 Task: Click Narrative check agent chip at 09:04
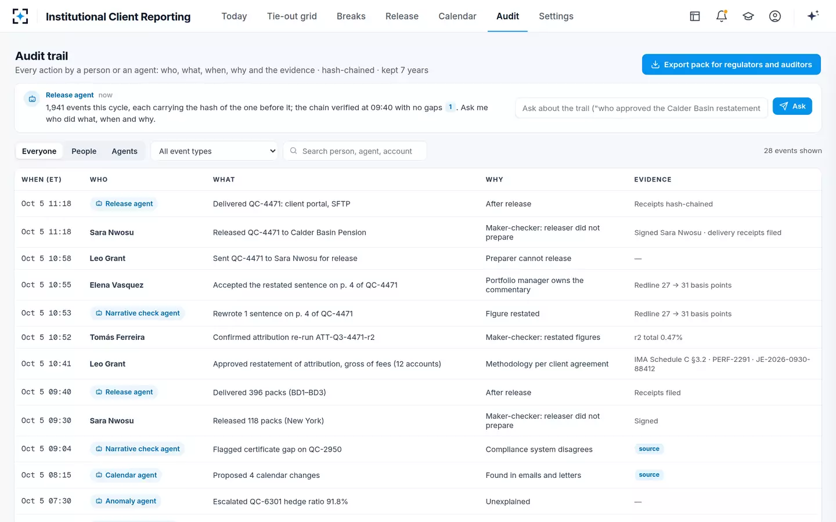click(x=138, y=449)
